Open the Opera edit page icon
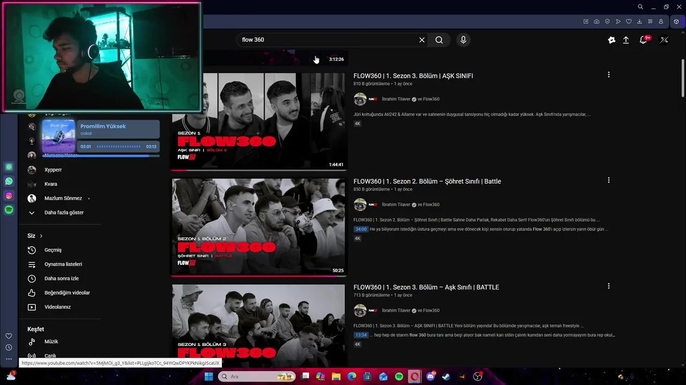 point(586,21)
